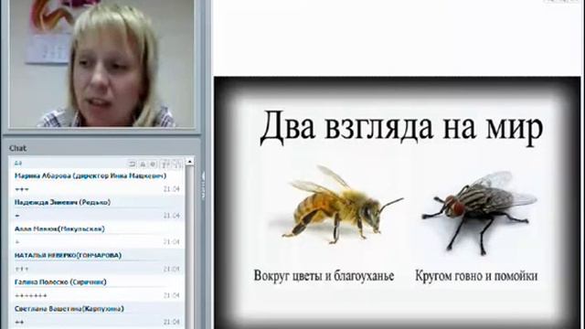Select chat sender Галина Полоско (Сиричник)

tap(60, 282)
